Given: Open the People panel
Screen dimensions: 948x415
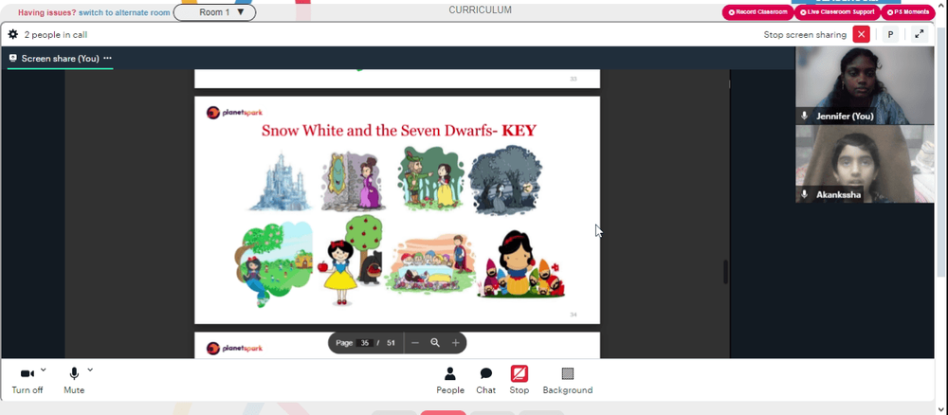Looking at the screenshot, I should (450, 381).
